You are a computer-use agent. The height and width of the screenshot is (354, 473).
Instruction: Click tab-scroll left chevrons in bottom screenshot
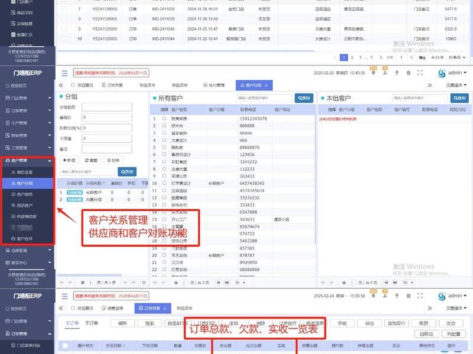pos(61,308)
